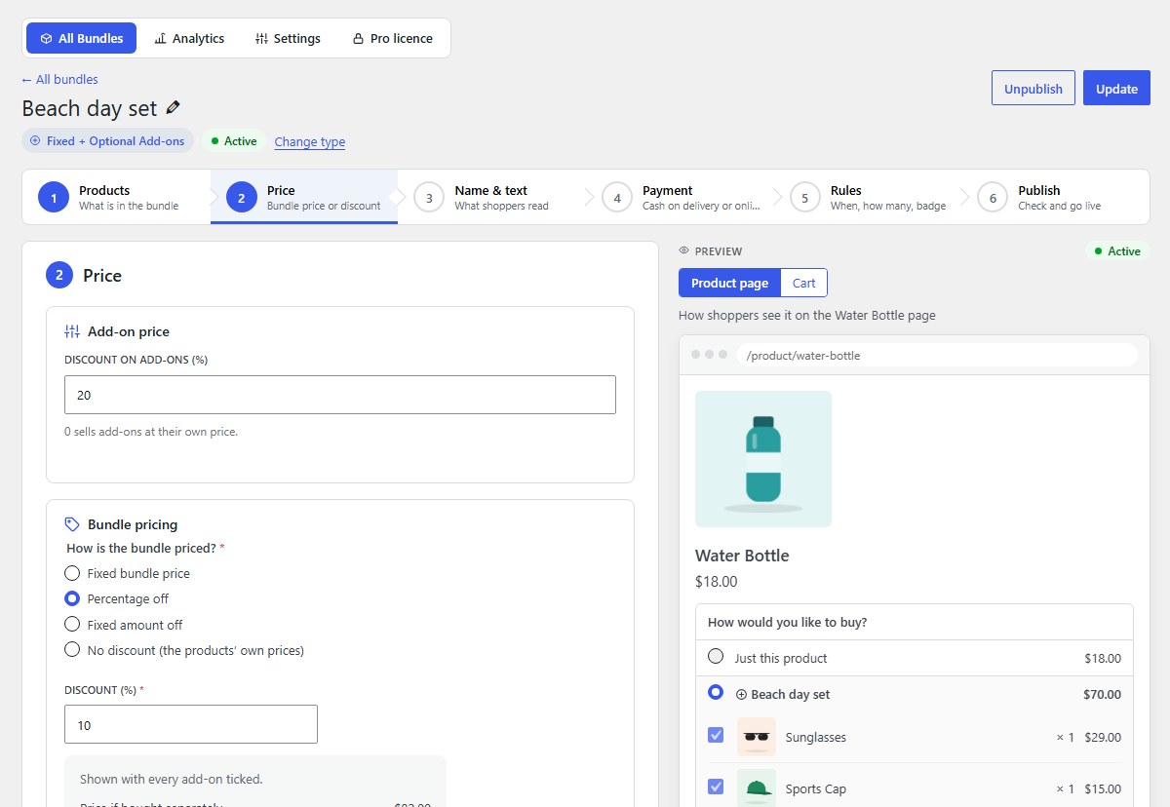Click the Sports Cap product thumbnail
Viewport: 1170px width, 807px height.
click(x=757, y=788)
